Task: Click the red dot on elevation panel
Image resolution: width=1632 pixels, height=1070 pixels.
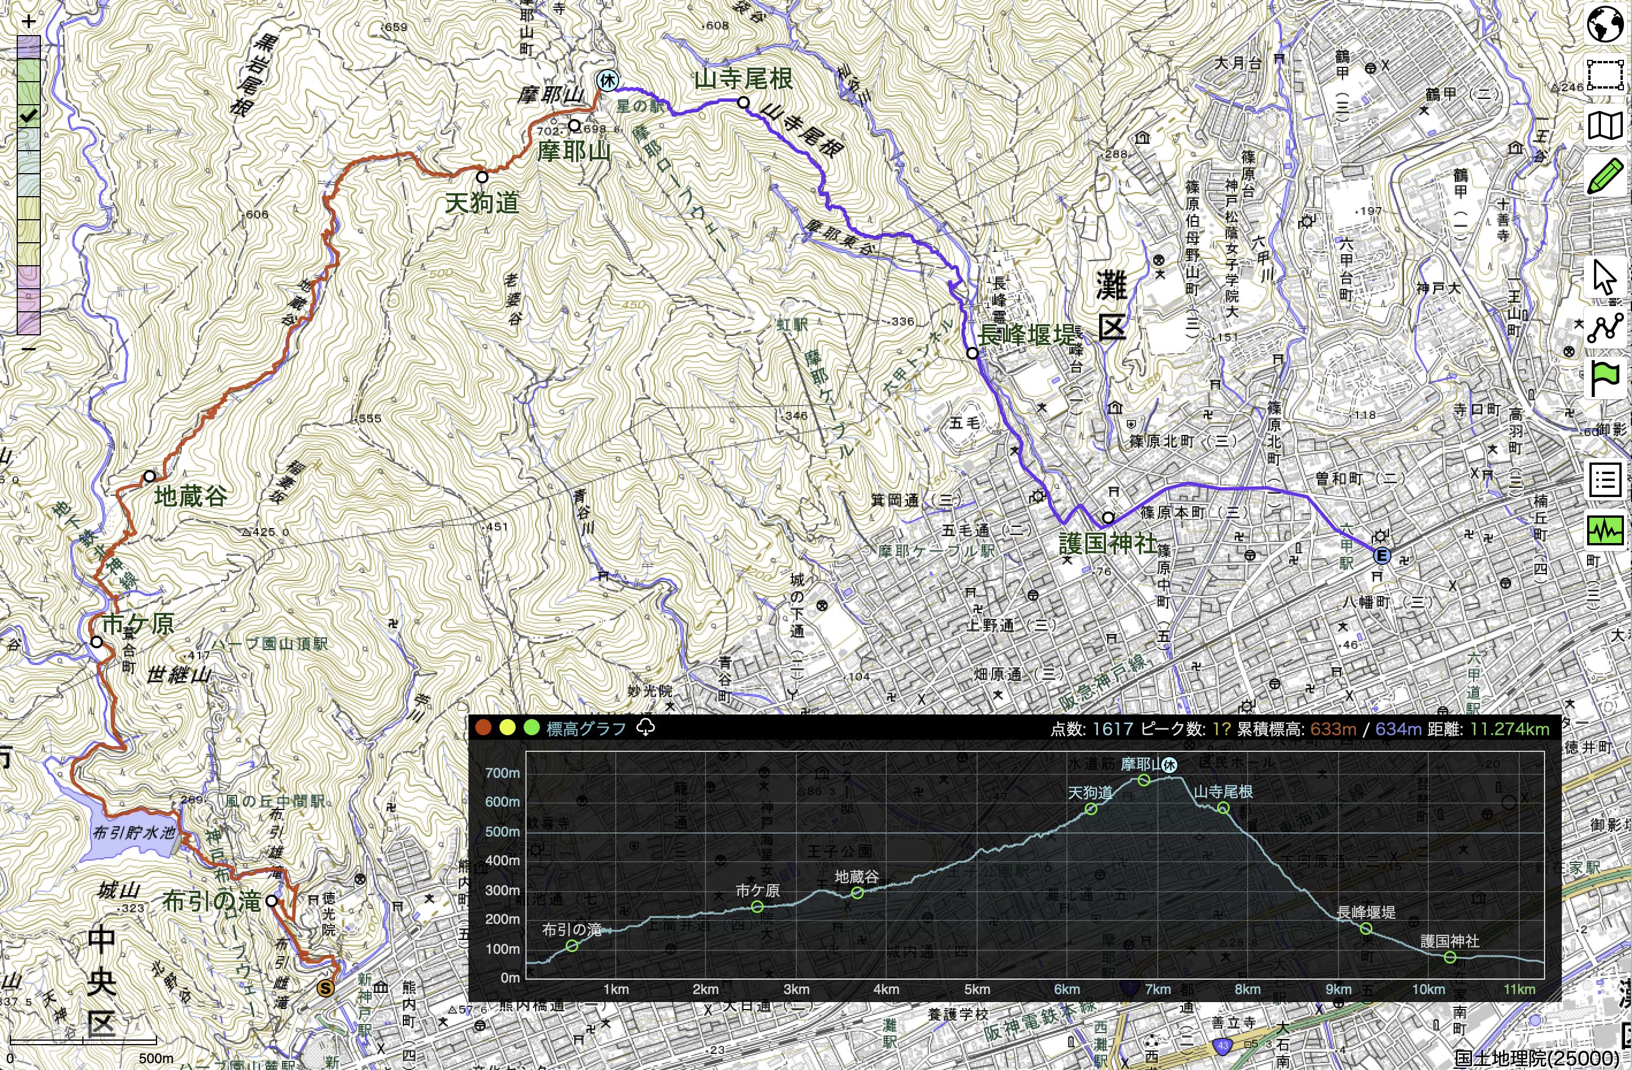Action: [483, 727]
